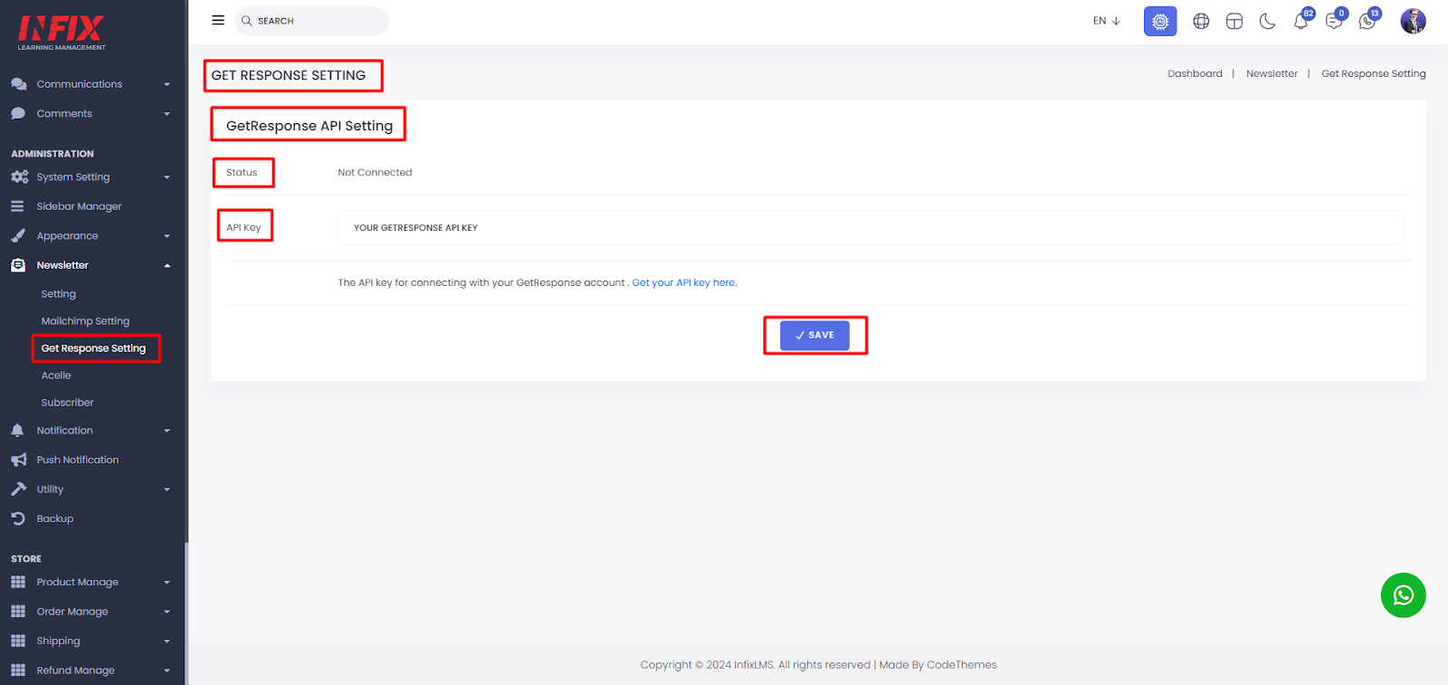Click the Infix Learning Management logo
The image size is (1448, 685).
pos(62,33)
